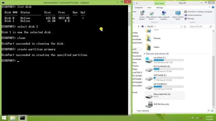Click the Command Prompt scrollbar up arrow
The image size is (216, 121).
129,7
